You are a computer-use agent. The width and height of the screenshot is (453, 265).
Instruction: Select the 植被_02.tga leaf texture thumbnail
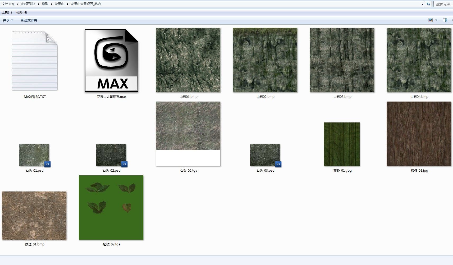click(x=111, y=208)
